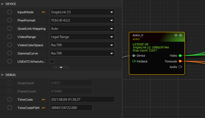Click the gear settings icon on AJAin_0 node

180,35
